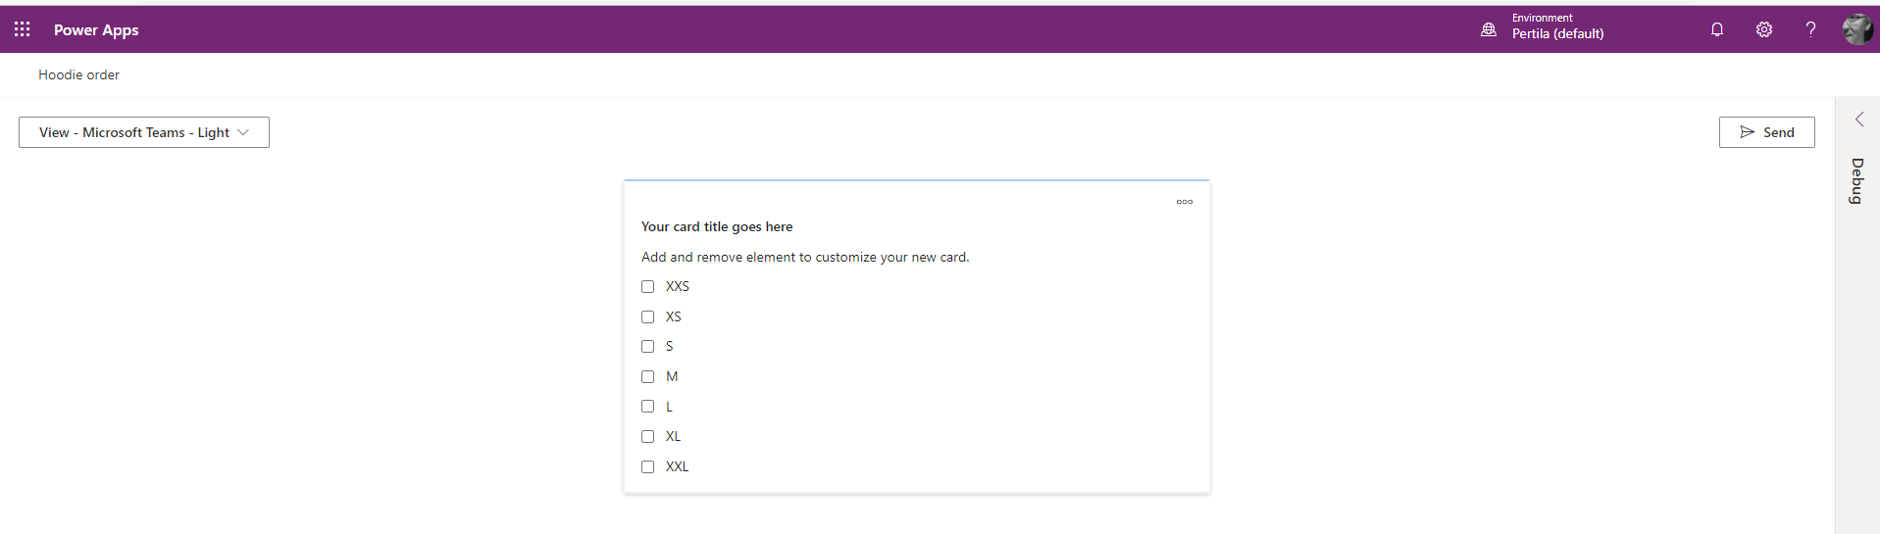Expand the Debug panel chevron
The height and width of the screenshot is (534, 1880).
[1858, 120]
